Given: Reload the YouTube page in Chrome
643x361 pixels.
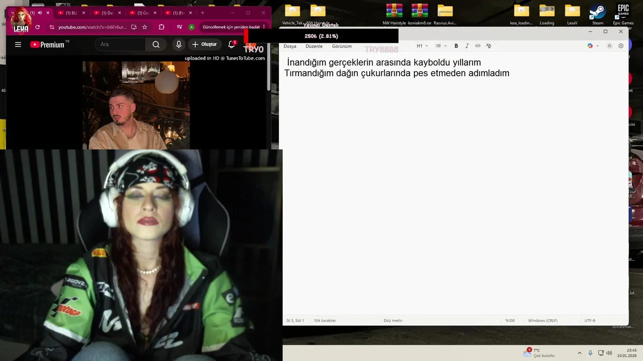Looking at the screenshot, I should coord(37,27).
